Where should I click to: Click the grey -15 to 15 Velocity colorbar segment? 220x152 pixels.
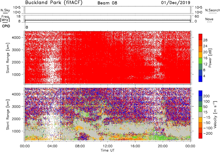pos(200,115)
